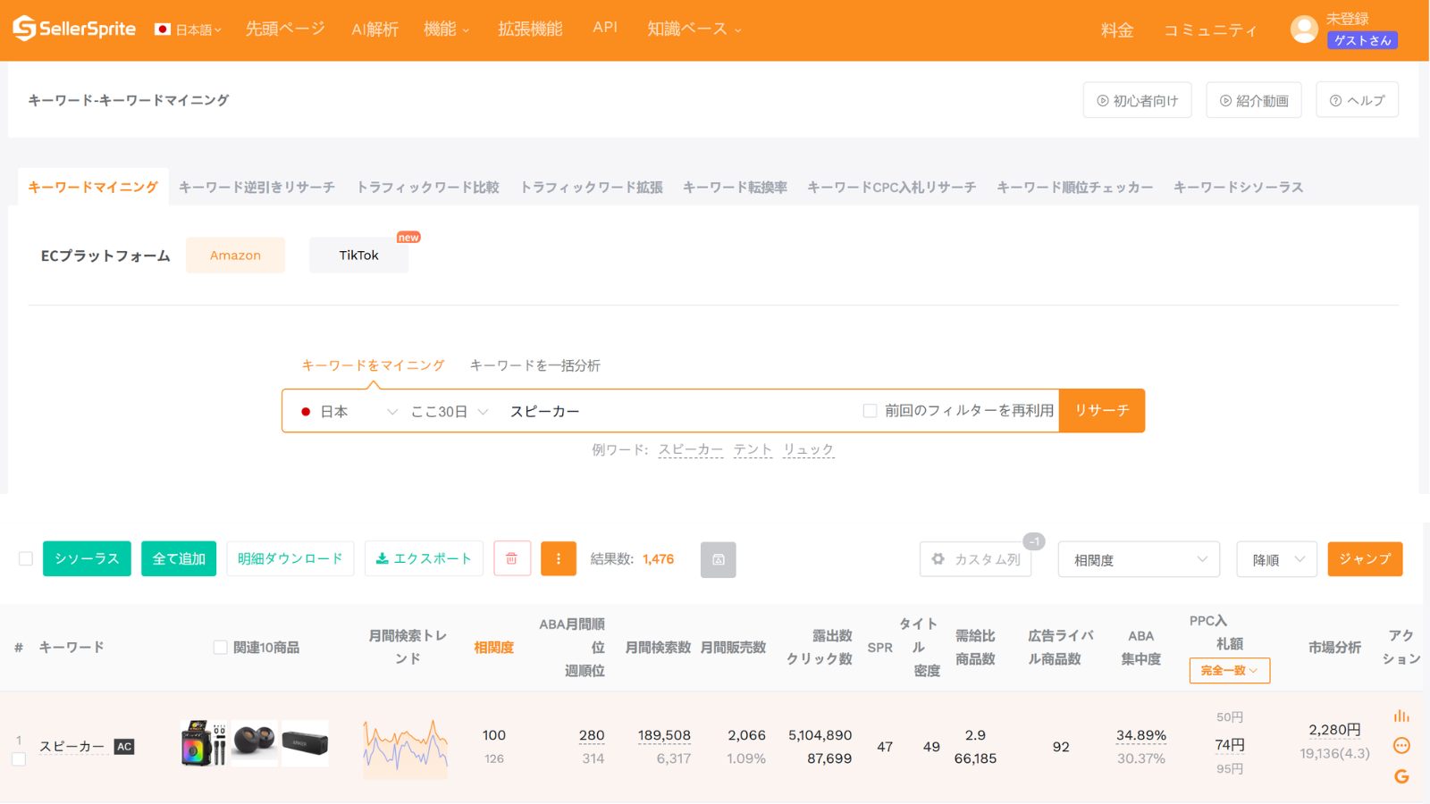Expand the 機能 menu
1430x804 pixels.
pyautogui.click(x=446, y=29)
